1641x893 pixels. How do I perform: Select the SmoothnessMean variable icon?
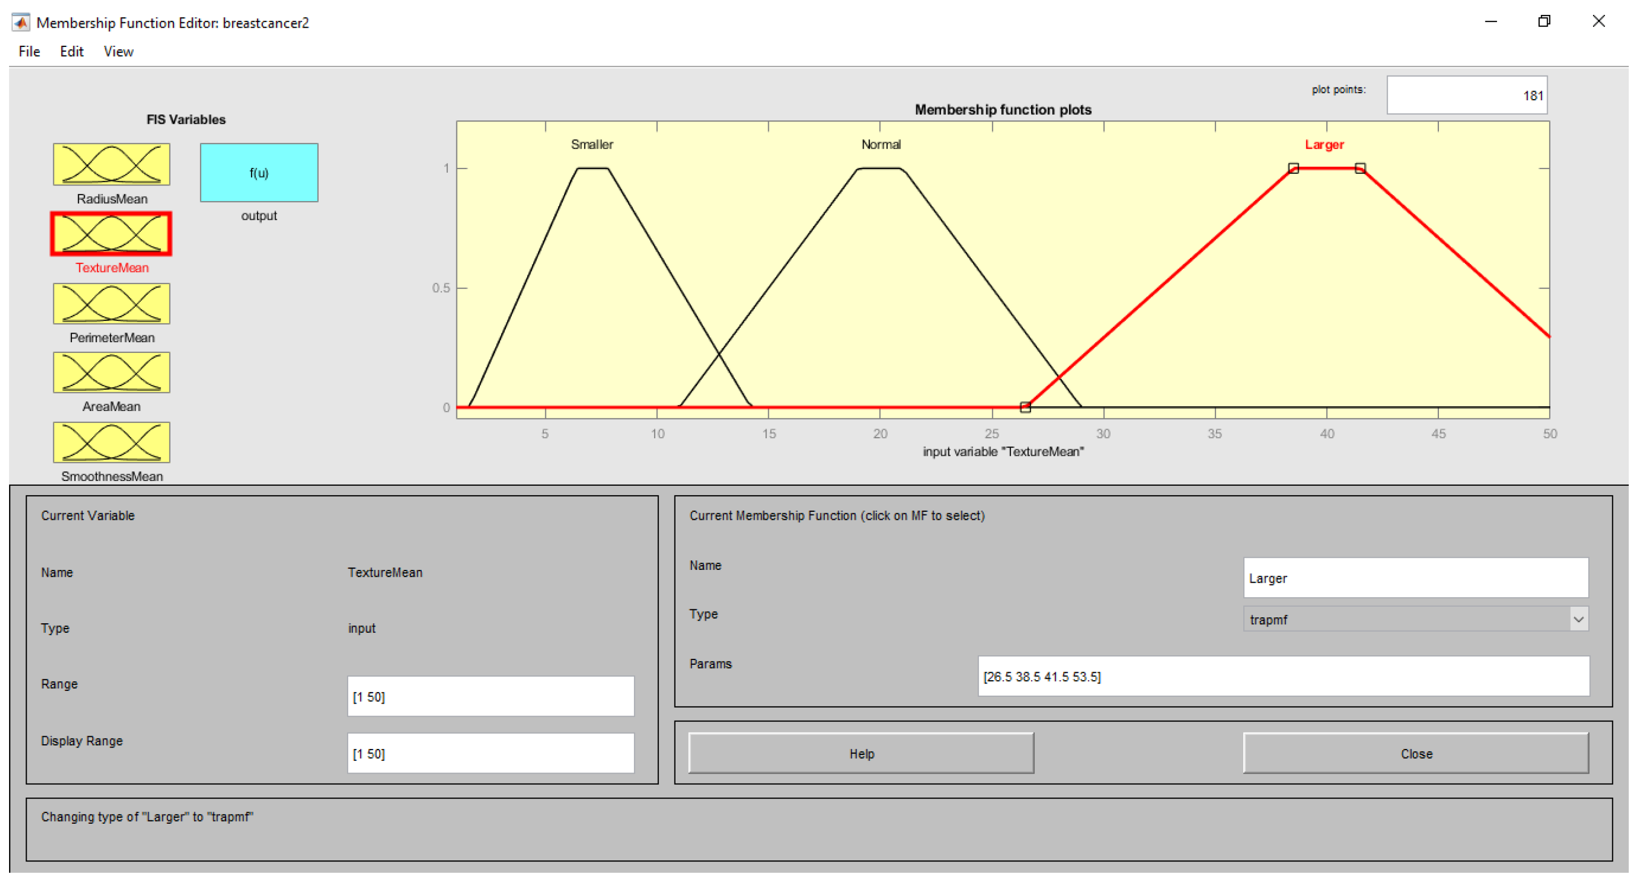(111, 442)
